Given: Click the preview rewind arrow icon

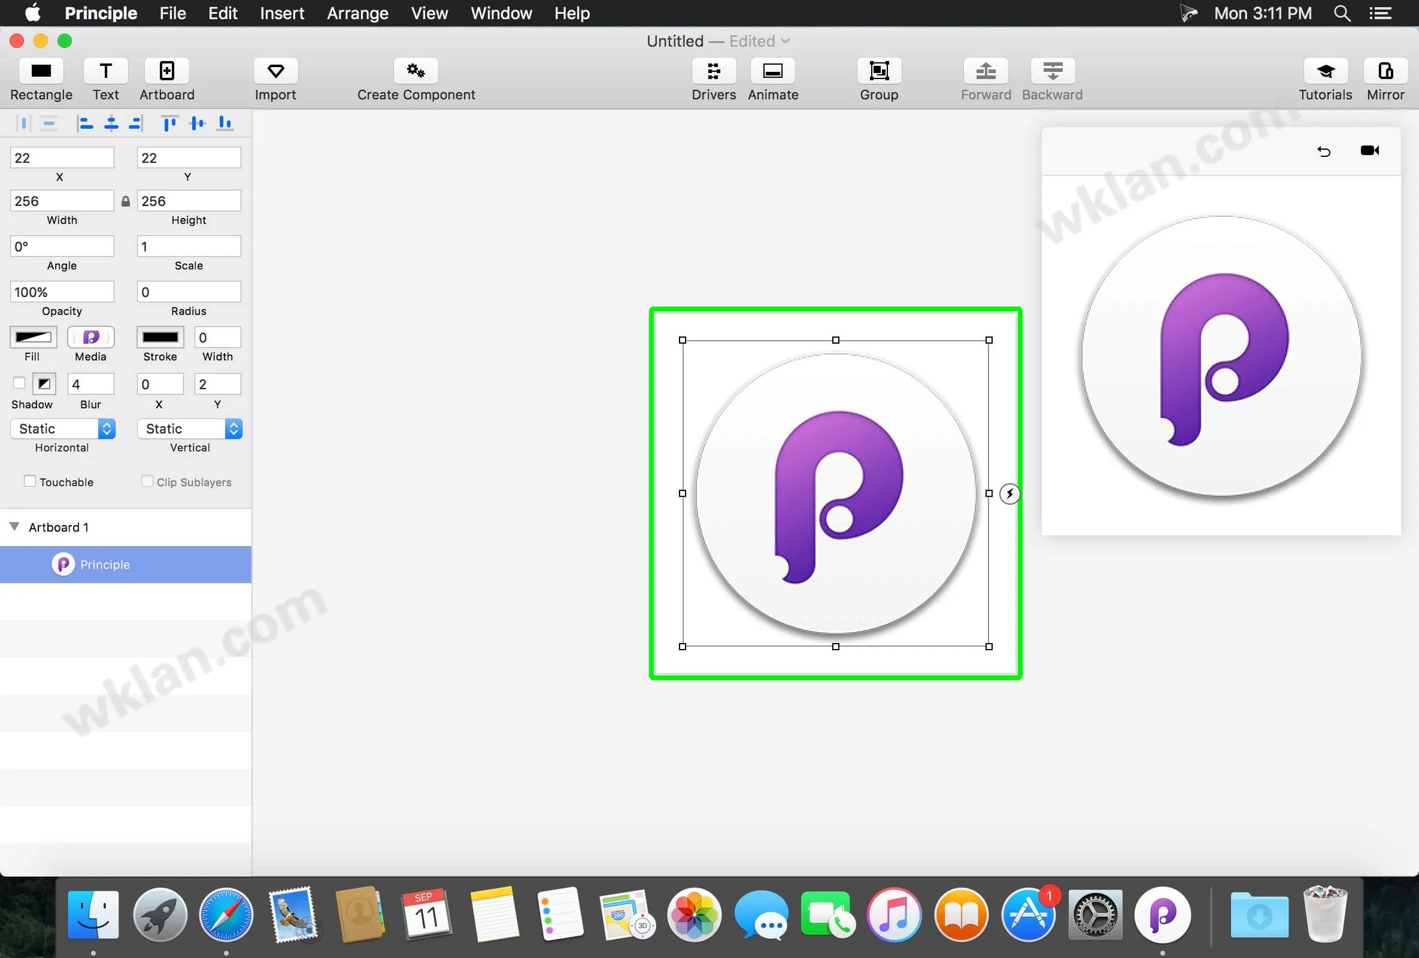Looking at the screenshot, I should tap(1323, 151).
